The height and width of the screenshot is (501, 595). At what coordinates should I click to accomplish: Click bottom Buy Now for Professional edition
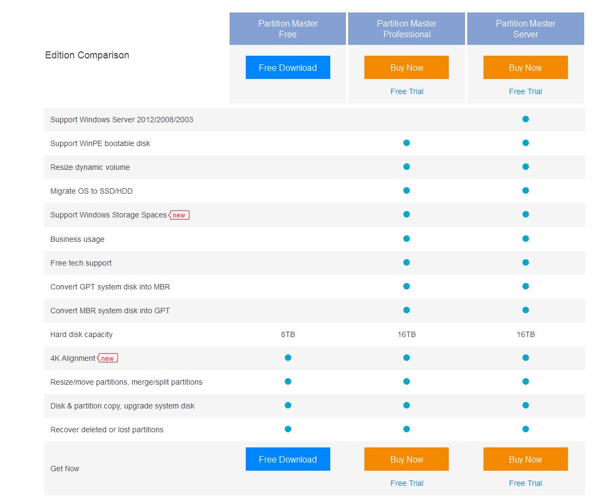click(x=407, y=459)
